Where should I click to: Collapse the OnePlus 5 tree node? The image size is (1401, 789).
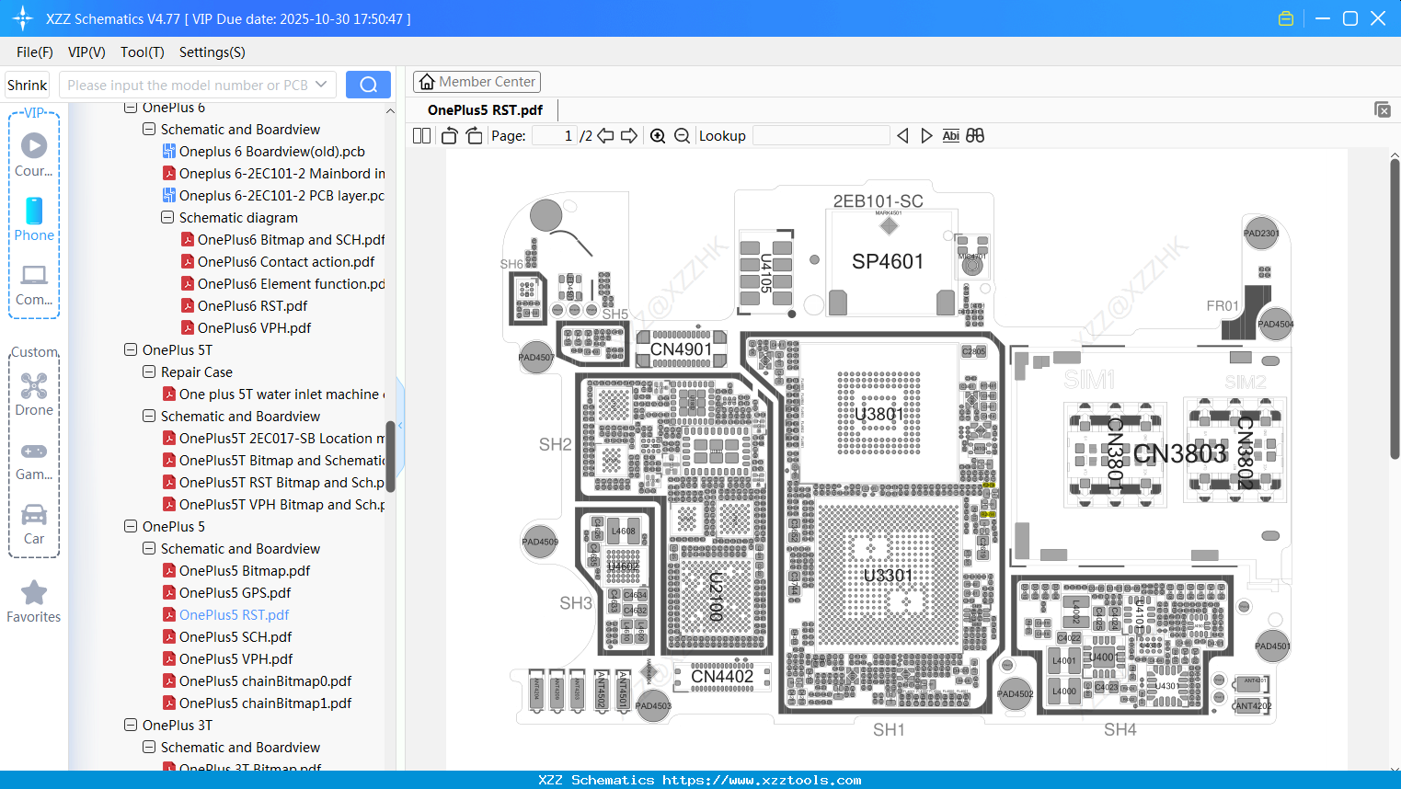[131, 526]
